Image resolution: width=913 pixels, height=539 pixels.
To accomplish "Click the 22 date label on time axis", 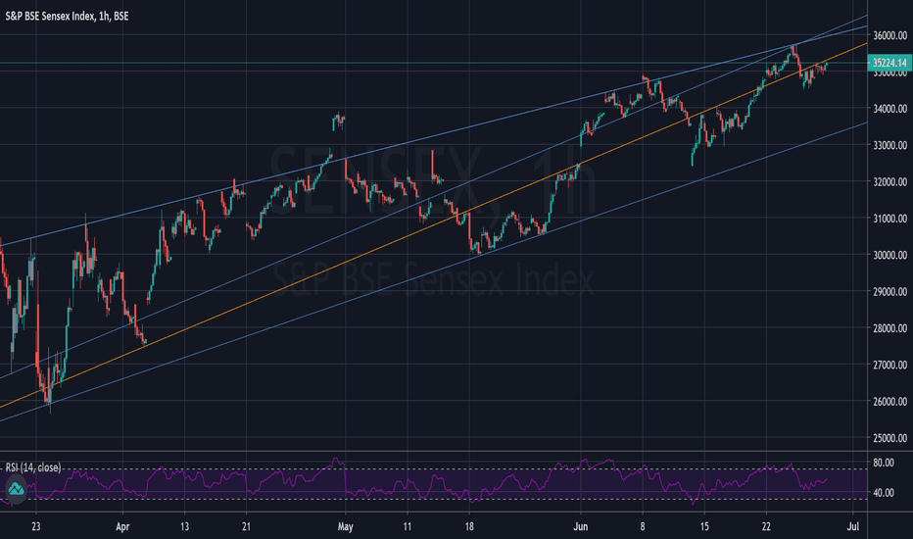I will point(766,527).
